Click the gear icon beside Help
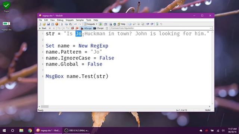Image resolution: width=239 pixels, height=134 pixels. 115,24
